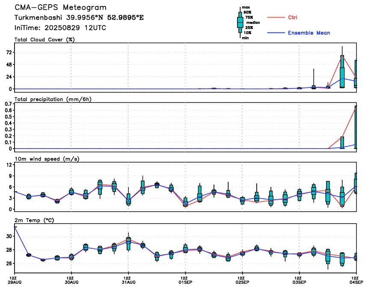The image size is (368, 289).
Task: Click the temperature box plot at 31AUG 12Z
Action: (128, 242)
